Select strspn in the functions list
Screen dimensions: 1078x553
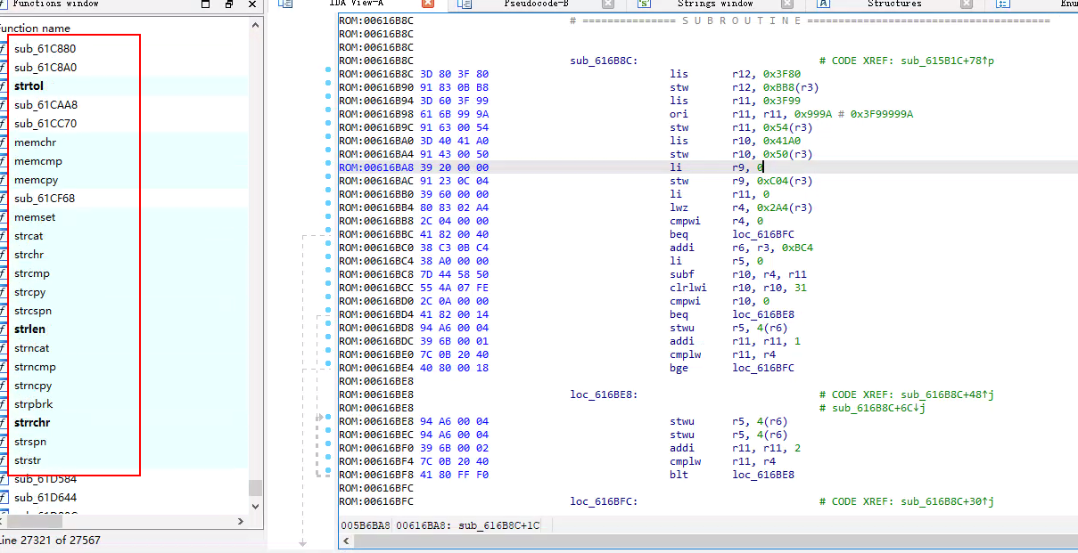30,441
